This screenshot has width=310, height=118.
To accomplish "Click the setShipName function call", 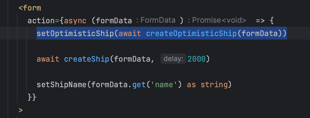I will (62, 85).
